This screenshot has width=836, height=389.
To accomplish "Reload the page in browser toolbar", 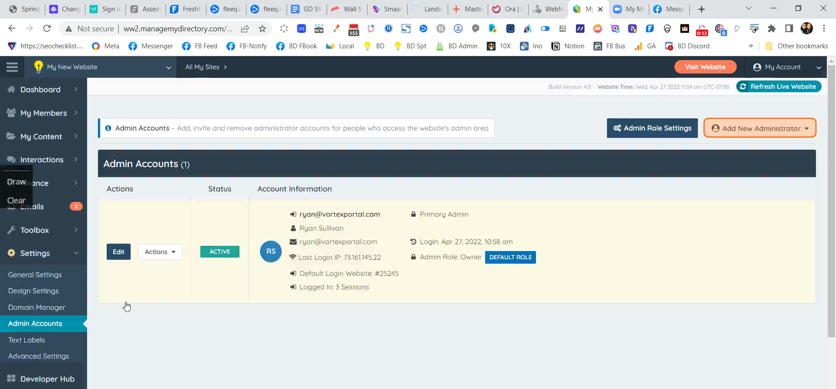I will pos(47,29).
